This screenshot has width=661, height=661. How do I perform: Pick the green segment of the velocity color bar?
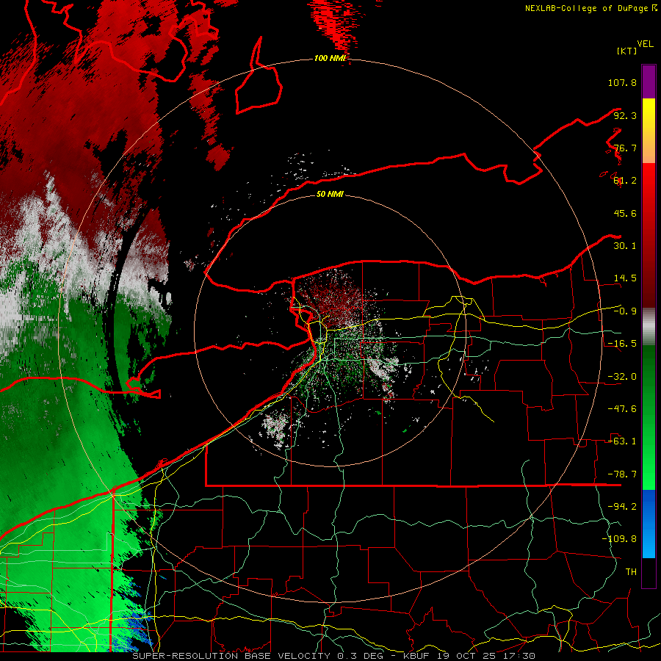(x=649, y=417)
